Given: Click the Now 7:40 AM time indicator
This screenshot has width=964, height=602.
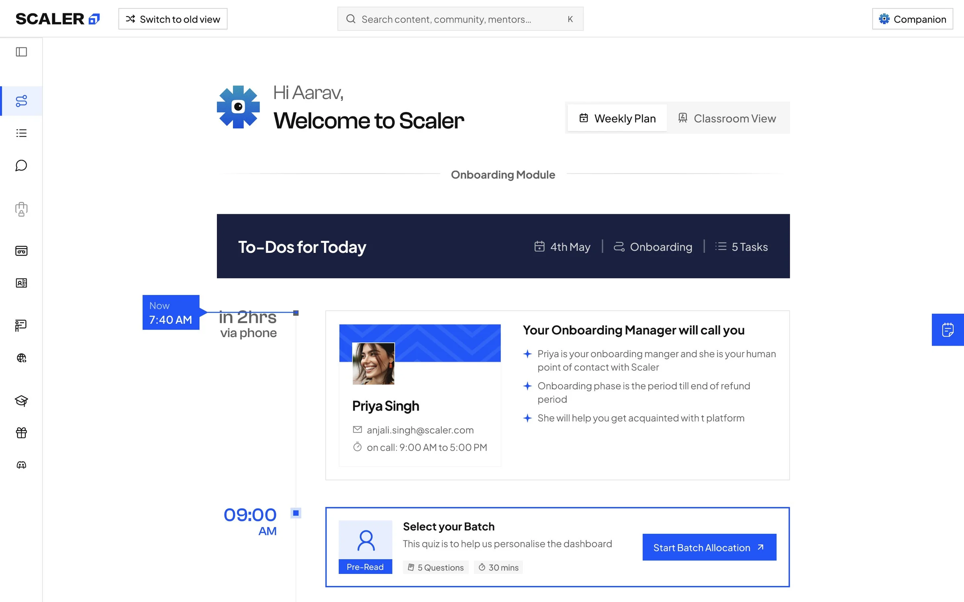Looking at the screenshot, I should 171,312.
